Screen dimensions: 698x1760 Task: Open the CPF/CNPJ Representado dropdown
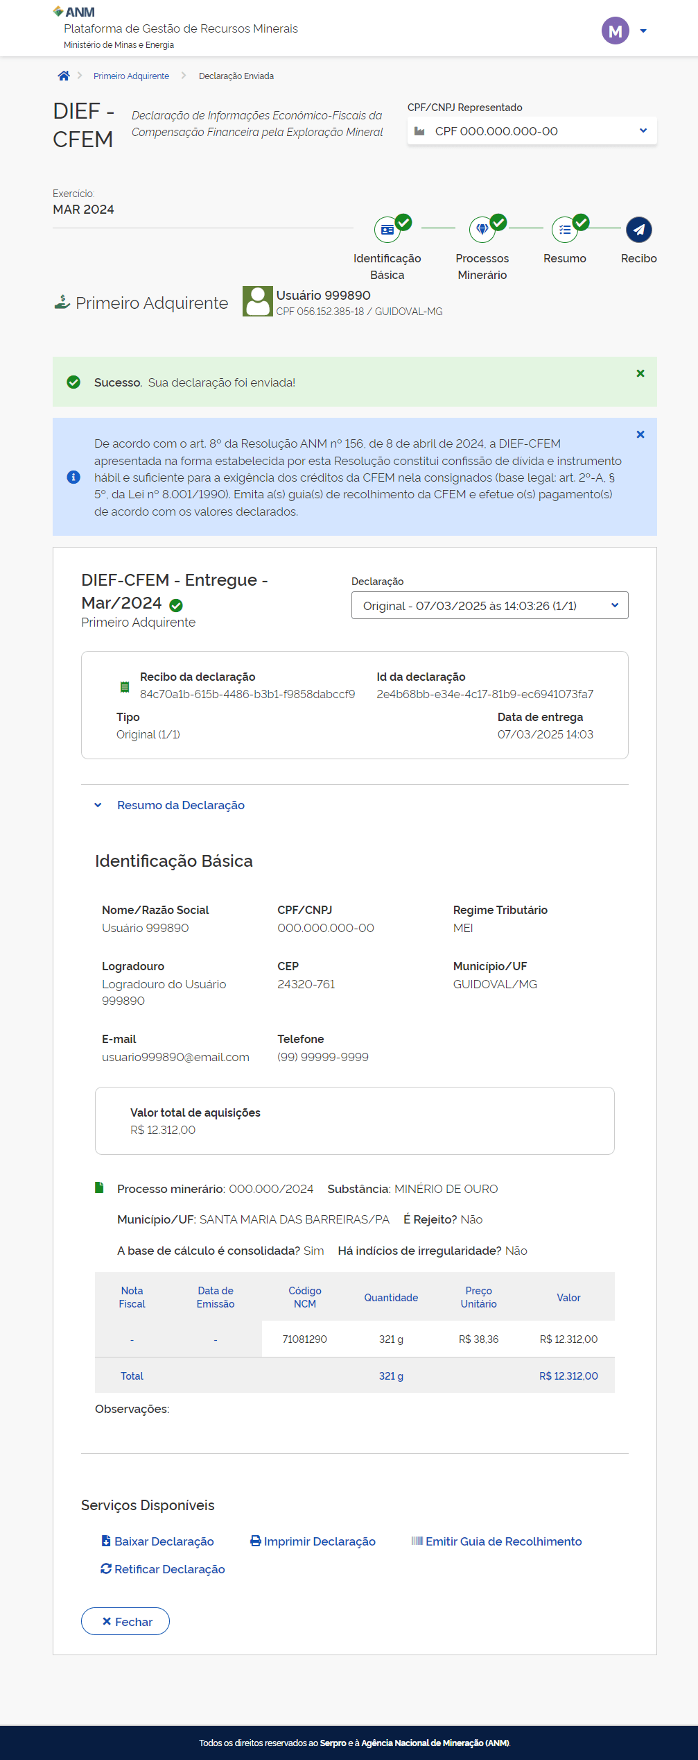[x=532, y=131]
